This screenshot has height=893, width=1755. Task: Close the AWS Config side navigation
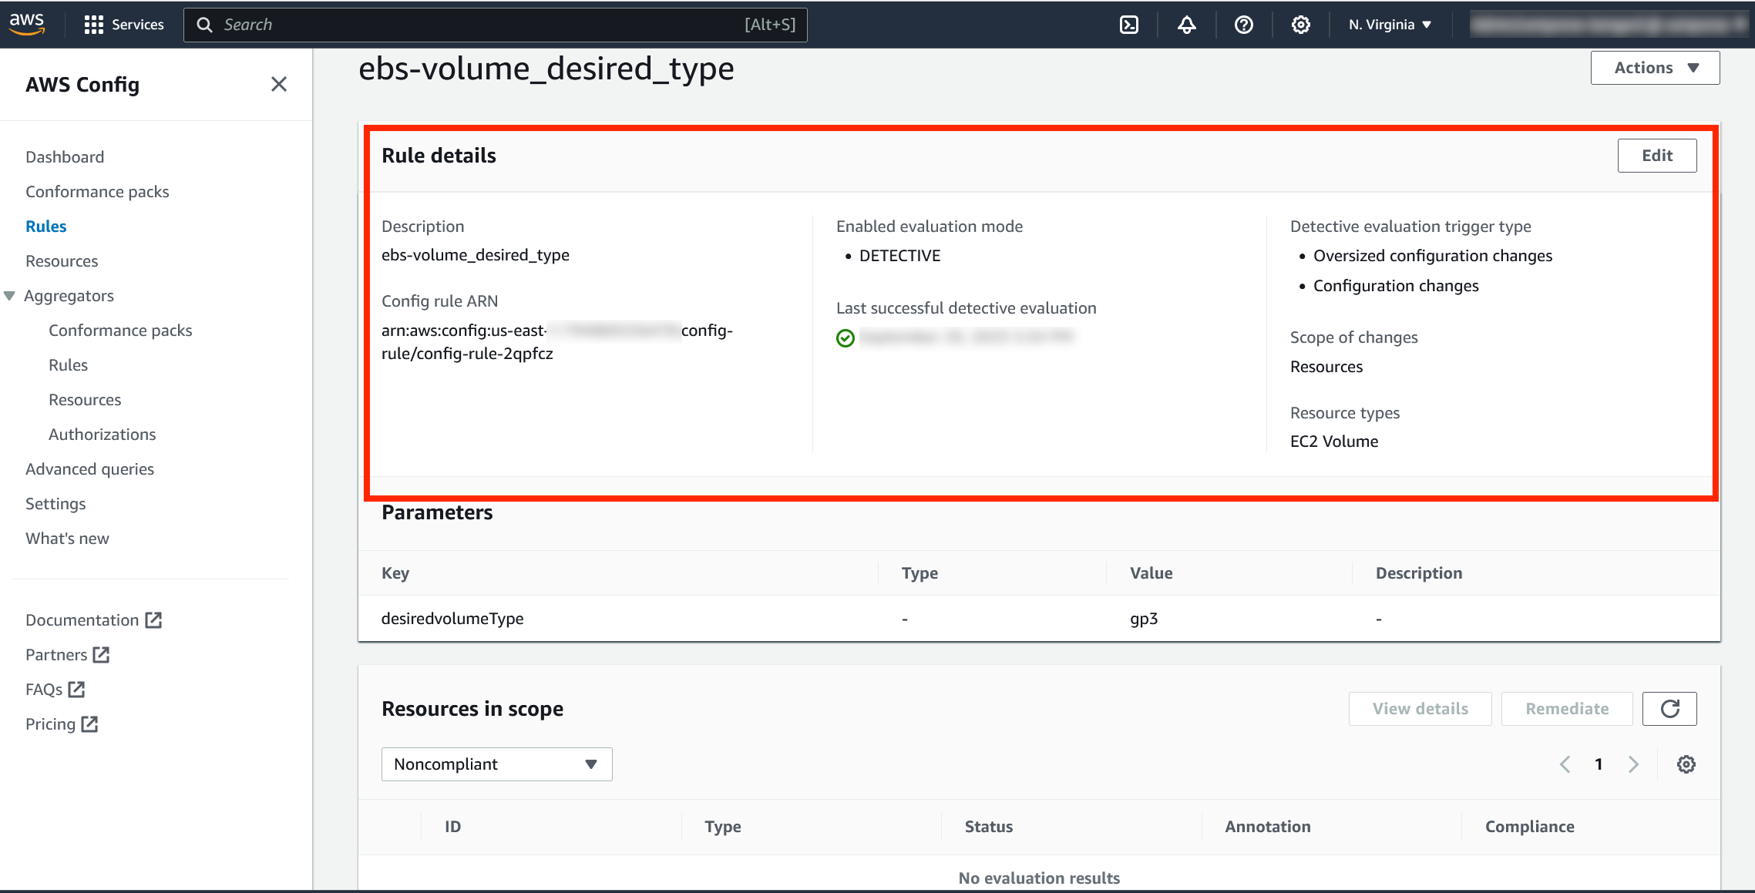pos(279,84)
